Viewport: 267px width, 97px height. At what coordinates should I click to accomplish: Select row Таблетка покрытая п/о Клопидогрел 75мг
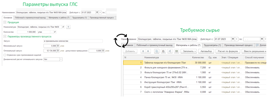pos(195,63)
